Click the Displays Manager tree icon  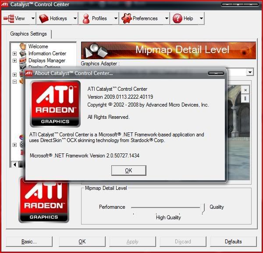pos(23,61)
